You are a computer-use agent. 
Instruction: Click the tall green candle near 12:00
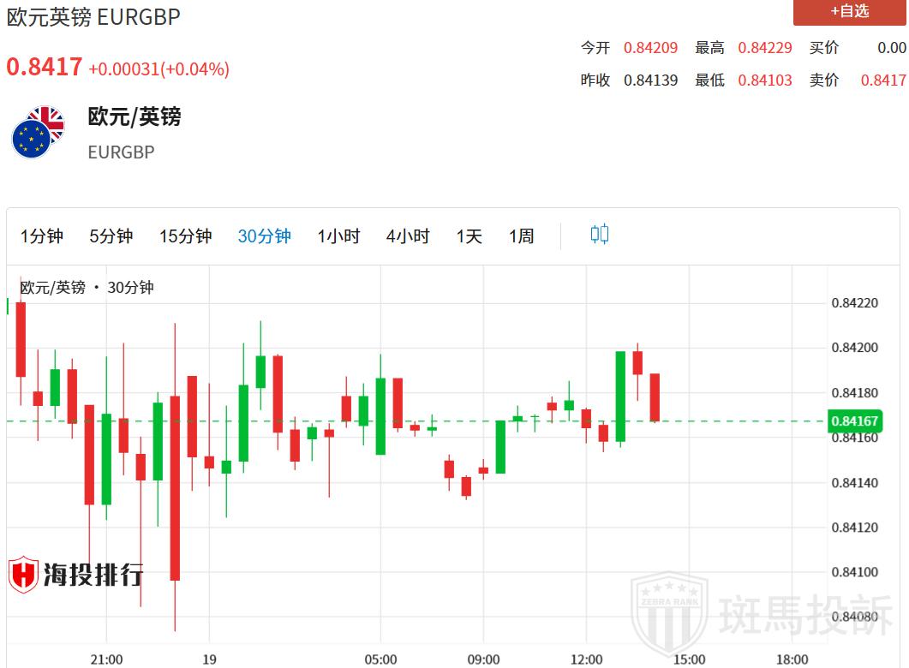click(620, 396)
